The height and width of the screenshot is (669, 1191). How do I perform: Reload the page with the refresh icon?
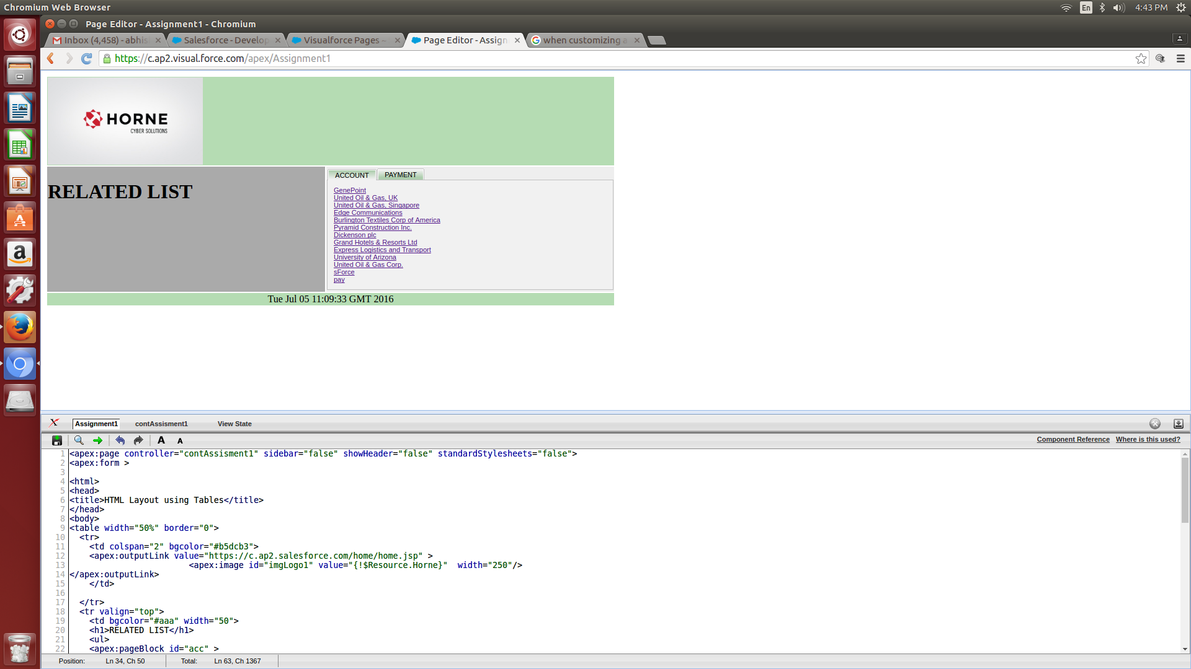(x=87, y=58)
